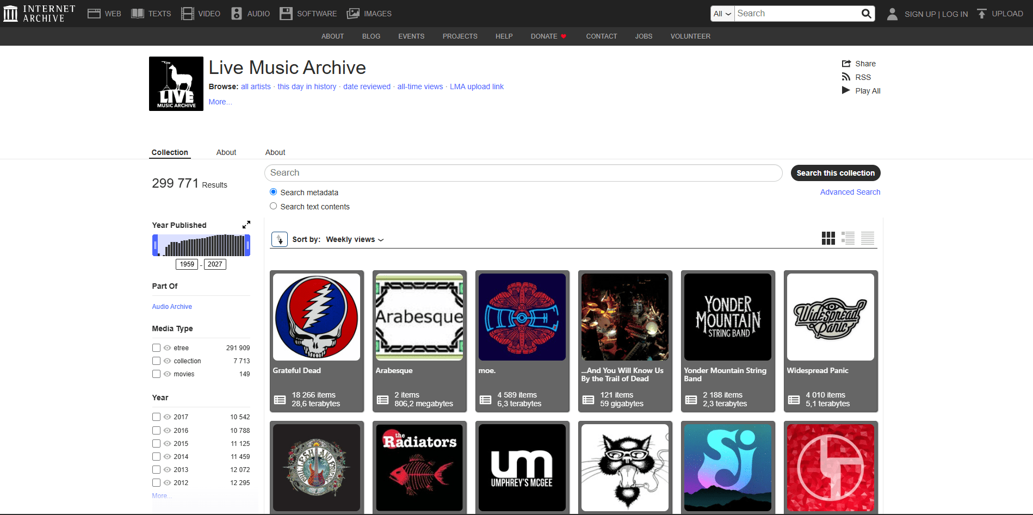
Task: Click Arabesque items list icon
Action: 383,400
